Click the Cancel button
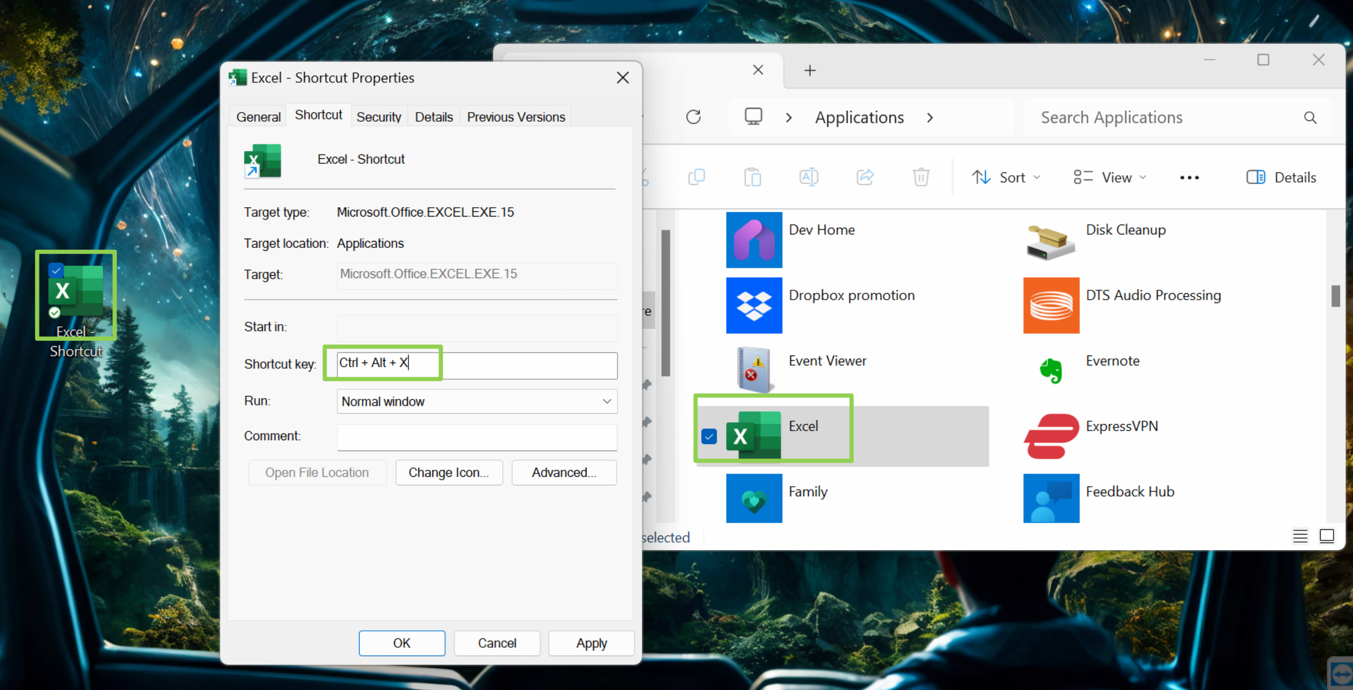The image size is (1353, 690). 497,643
